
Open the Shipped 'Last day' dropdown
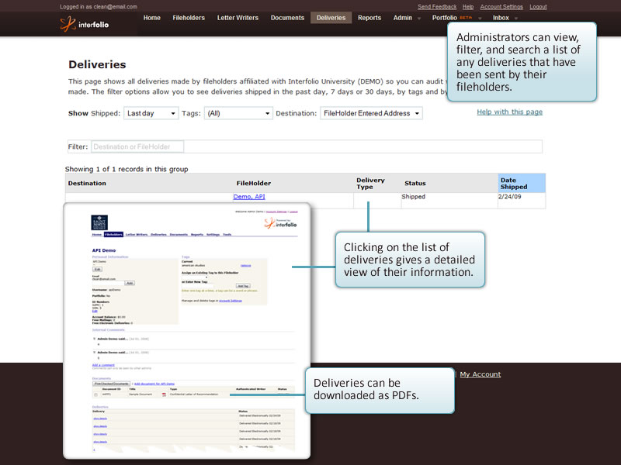(151, 113)
